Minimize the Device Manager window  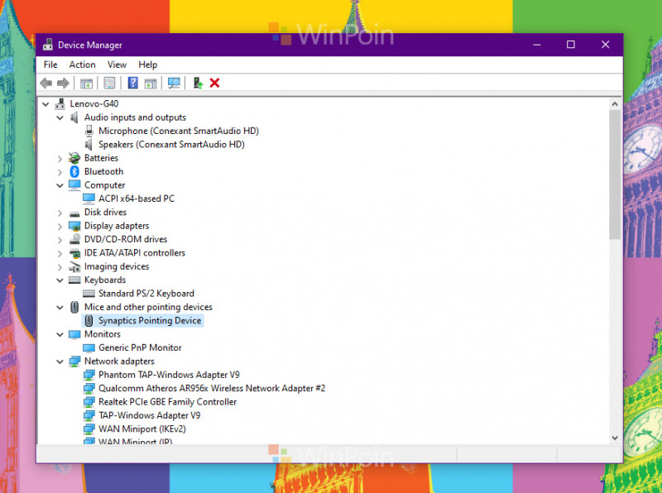(536, 45)
